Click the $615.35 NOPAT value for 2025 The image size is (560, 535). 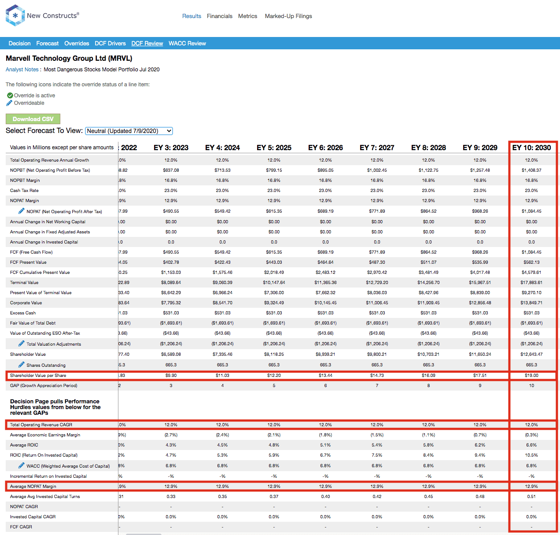point(274,211)
